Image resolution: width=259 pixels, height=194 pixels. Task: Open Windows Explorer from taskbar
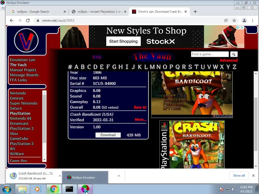click(22, 189)
